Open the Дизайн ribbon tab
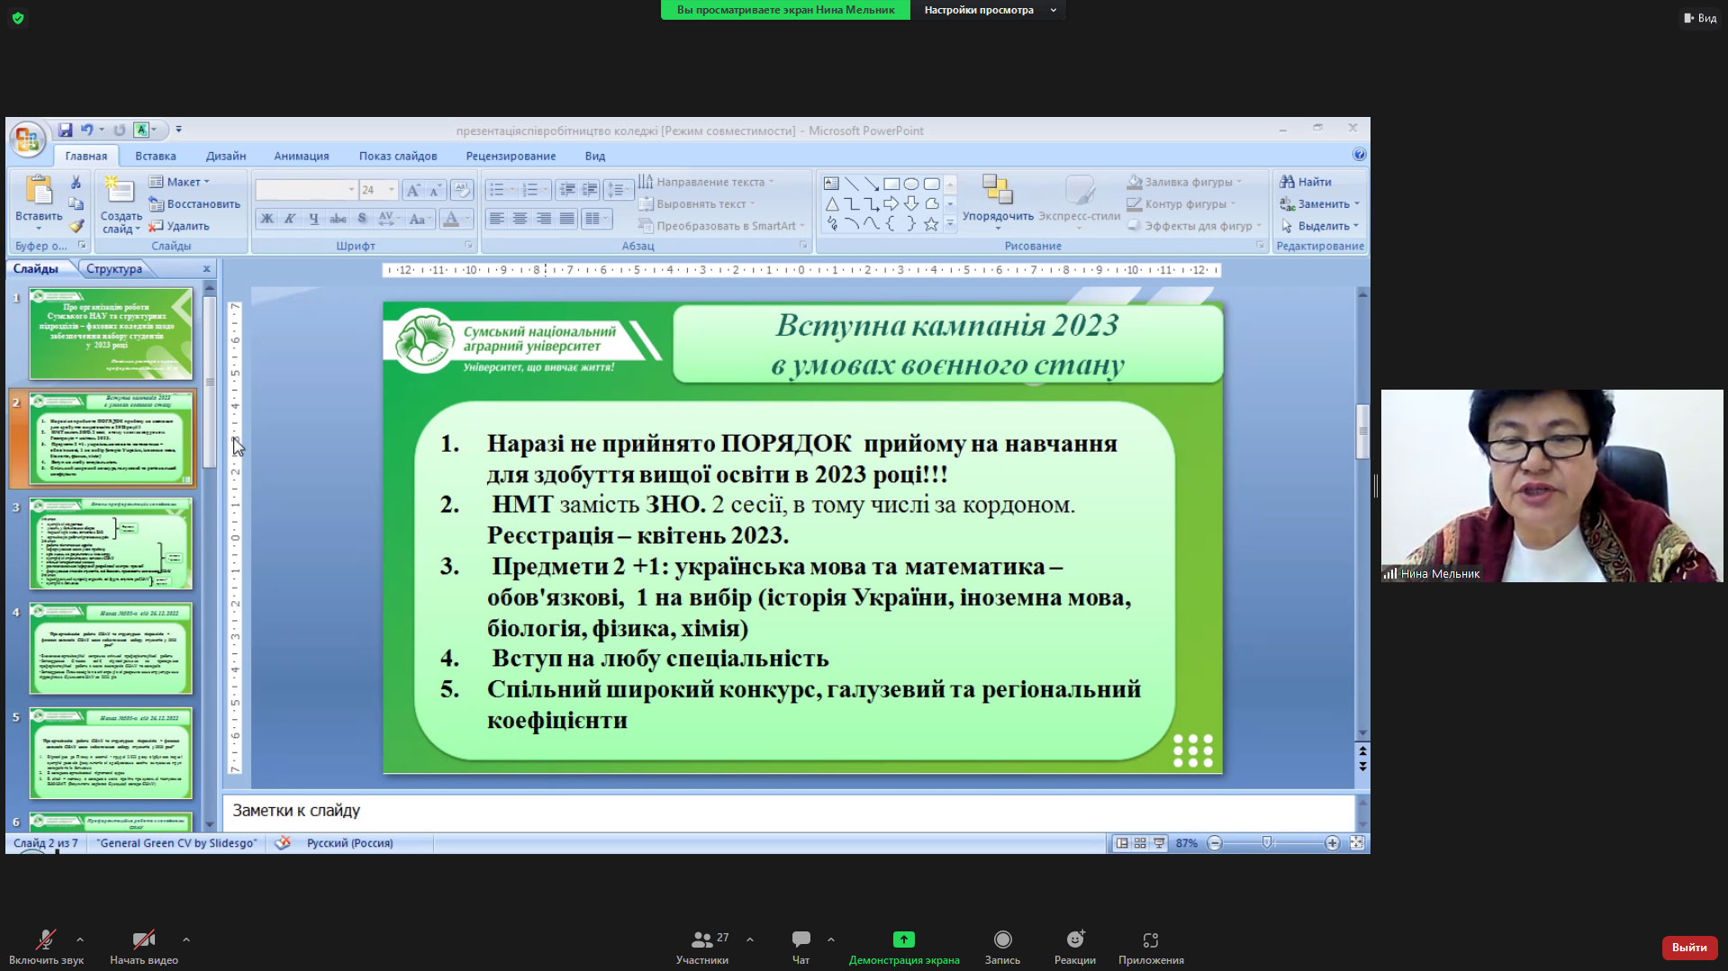 point(226,156)
